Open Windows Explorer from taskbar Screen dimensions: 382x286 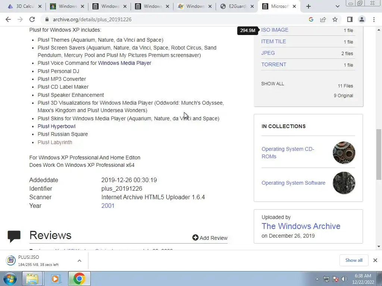pyautogui.click(x=32, y=279)
